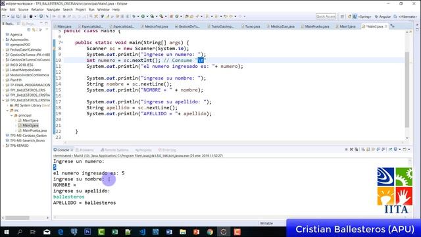Screen dimensions: 421x237
Task: Show hidden editor tabs list
Action: click(x=393, y=26)
